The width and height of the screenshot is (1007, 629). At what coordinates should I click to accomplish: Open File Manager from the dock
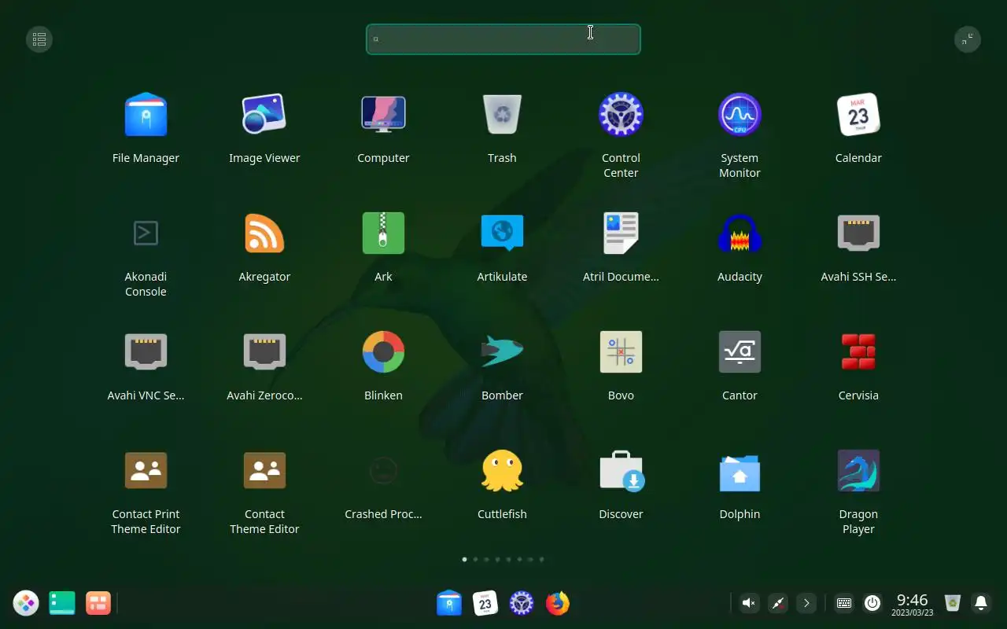click(x=449, y=603)
